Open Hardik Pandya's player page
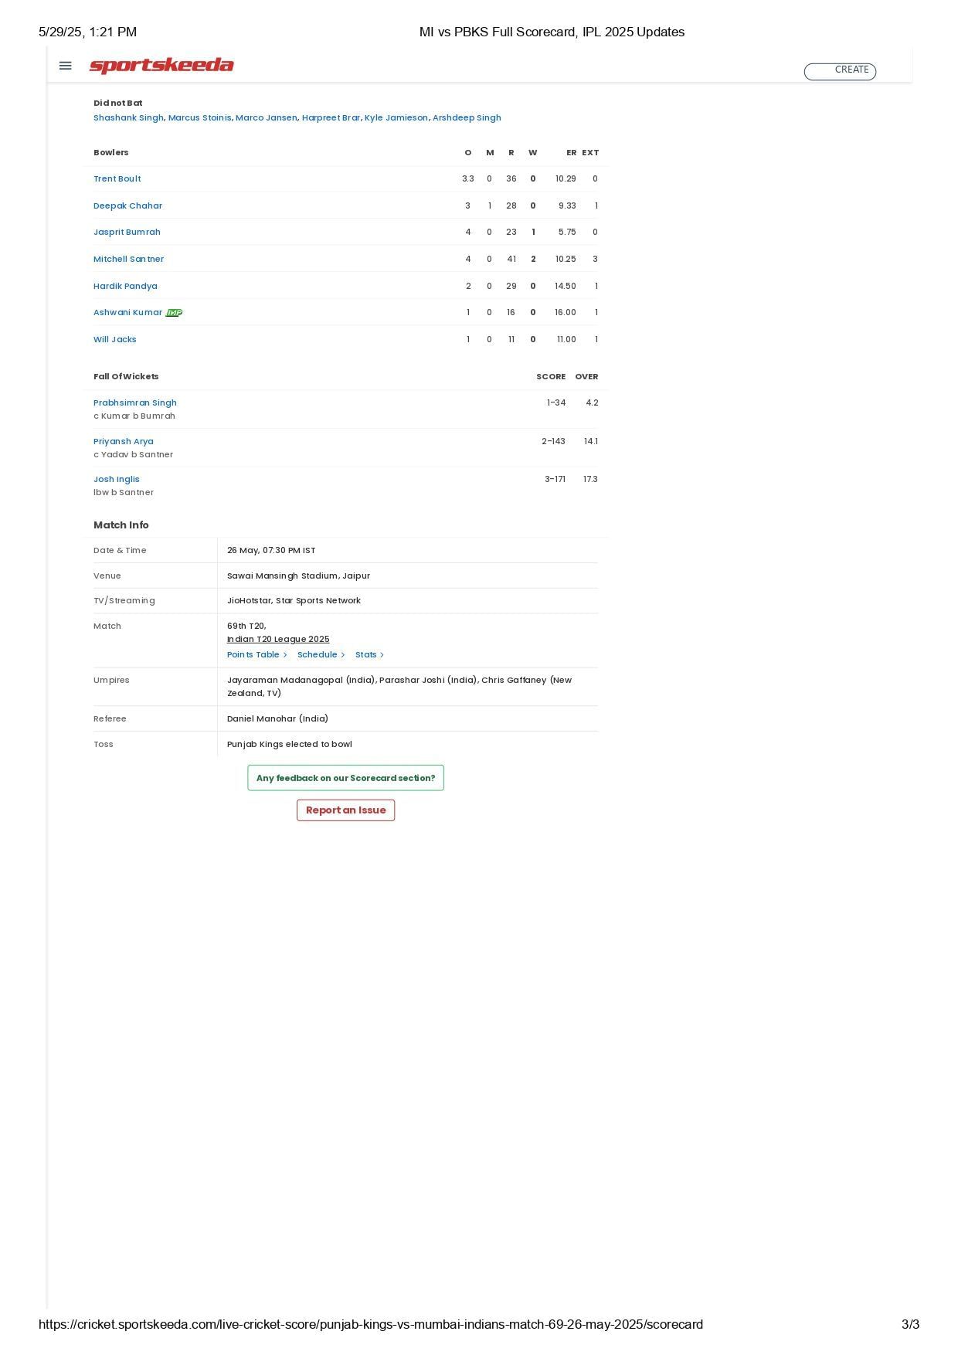The image size is (958, 1355). click(125, 287)
